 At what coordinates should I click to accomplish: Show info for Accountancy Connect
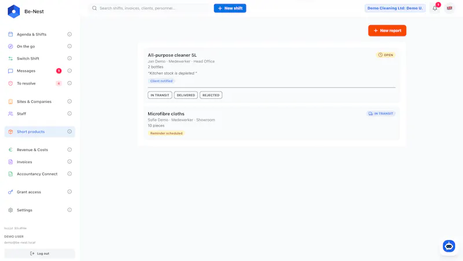coord(69,174)
